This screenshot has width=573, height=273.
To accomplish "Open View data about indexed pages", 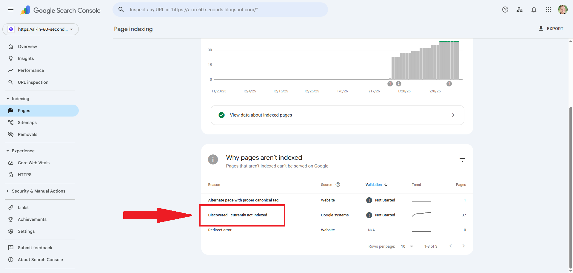I will 337,115.
